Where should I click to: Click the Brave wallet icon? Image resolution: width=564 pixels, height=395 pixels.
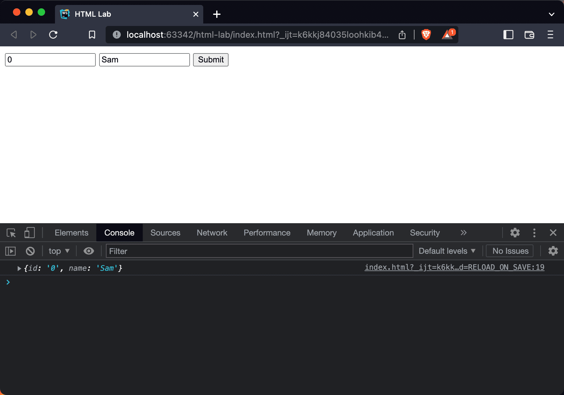529,35
